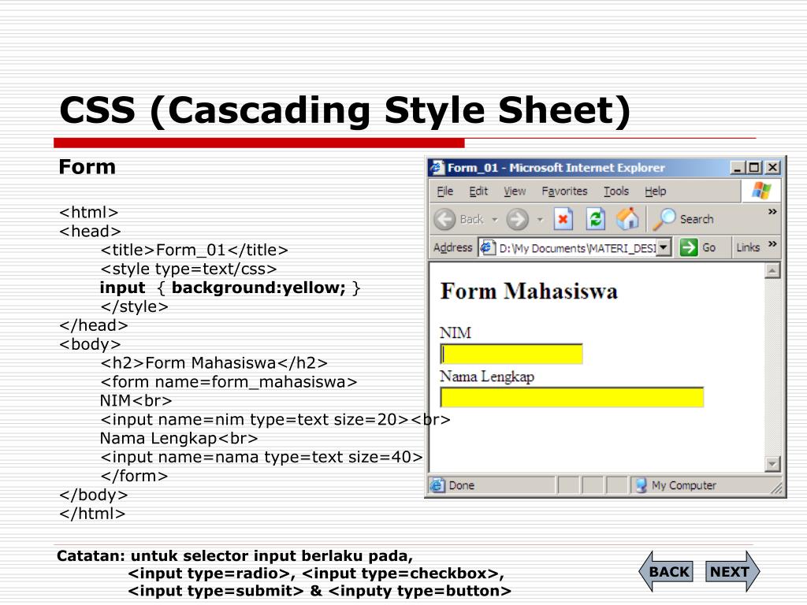Click the NEXT navigation arrow on the slide
The image size is (807, 605).
(x=730, y=572)
